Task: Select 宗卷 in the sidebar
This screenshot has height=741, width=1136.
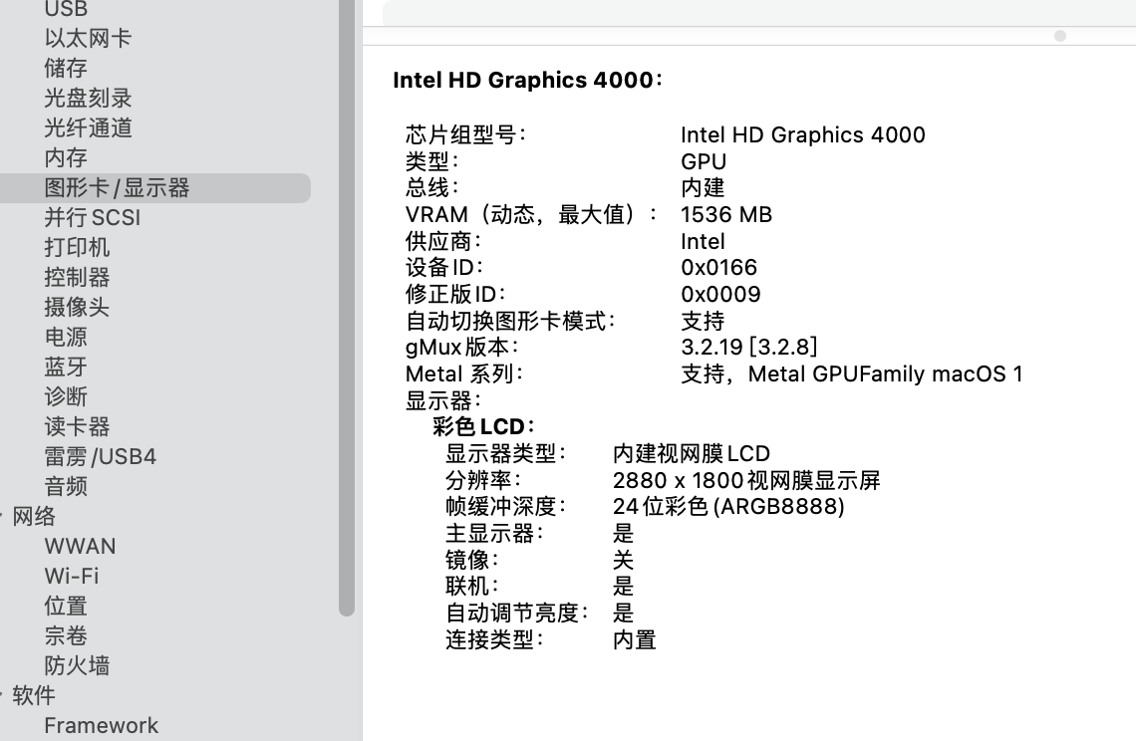Action: point(66,636)
